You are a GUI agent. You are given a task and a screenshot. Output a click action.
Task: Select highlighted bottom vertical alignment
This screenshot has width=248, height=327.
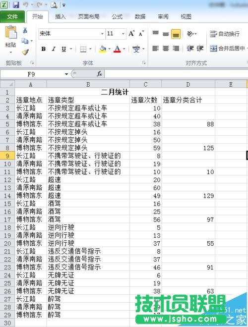point(176,34)
